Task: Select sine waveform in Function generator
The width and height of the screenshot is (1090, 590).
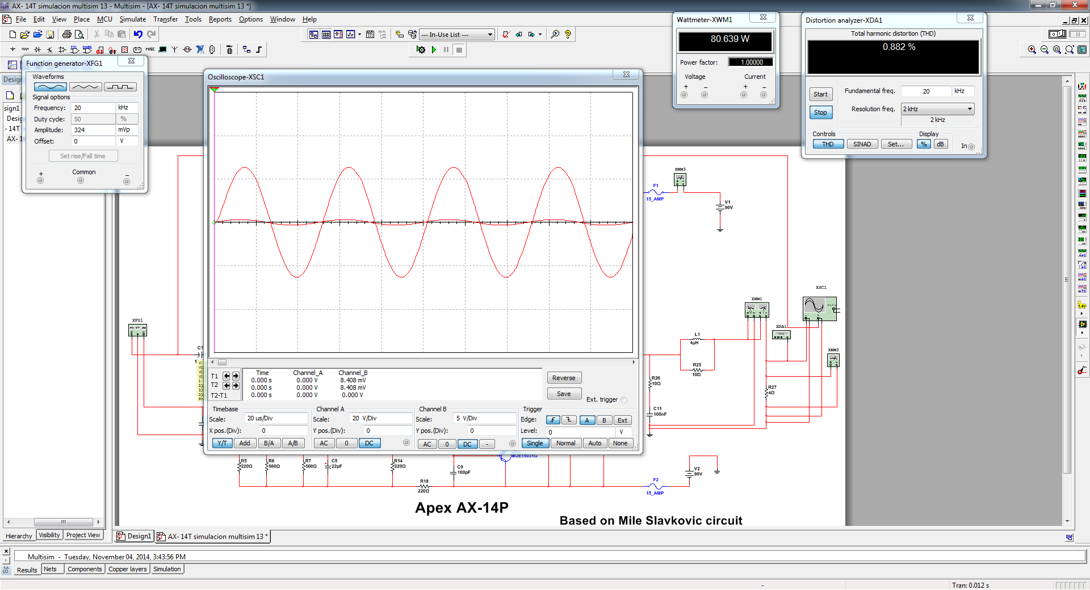Action: coord(51,87)
